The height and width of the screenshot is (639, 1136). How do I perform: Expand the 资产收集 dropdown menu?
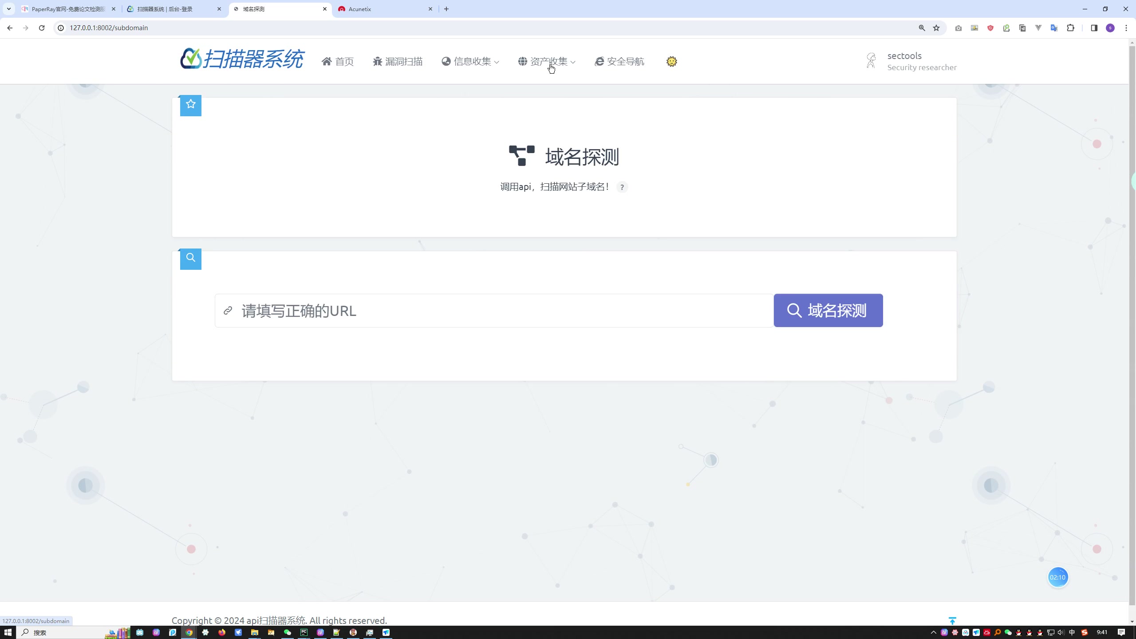tap(547, 61)
